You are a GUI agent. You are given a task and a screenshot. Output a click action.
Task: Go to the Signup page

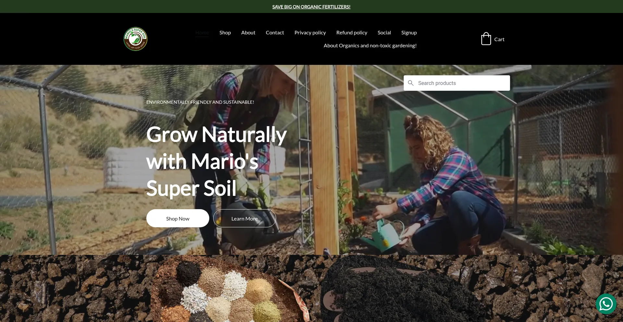(409, 33)
